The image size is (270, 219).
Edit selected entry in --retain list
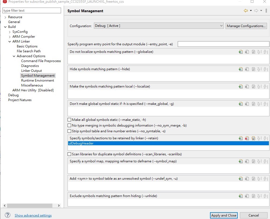[x=253, y=138]
